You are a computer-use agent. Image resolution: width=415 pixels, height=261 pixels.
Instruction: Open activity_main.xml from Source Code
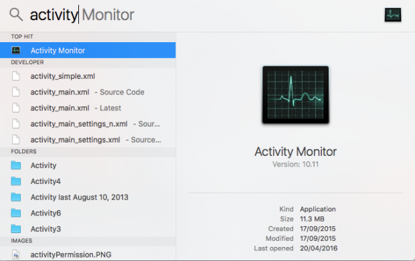coord(88,92)
